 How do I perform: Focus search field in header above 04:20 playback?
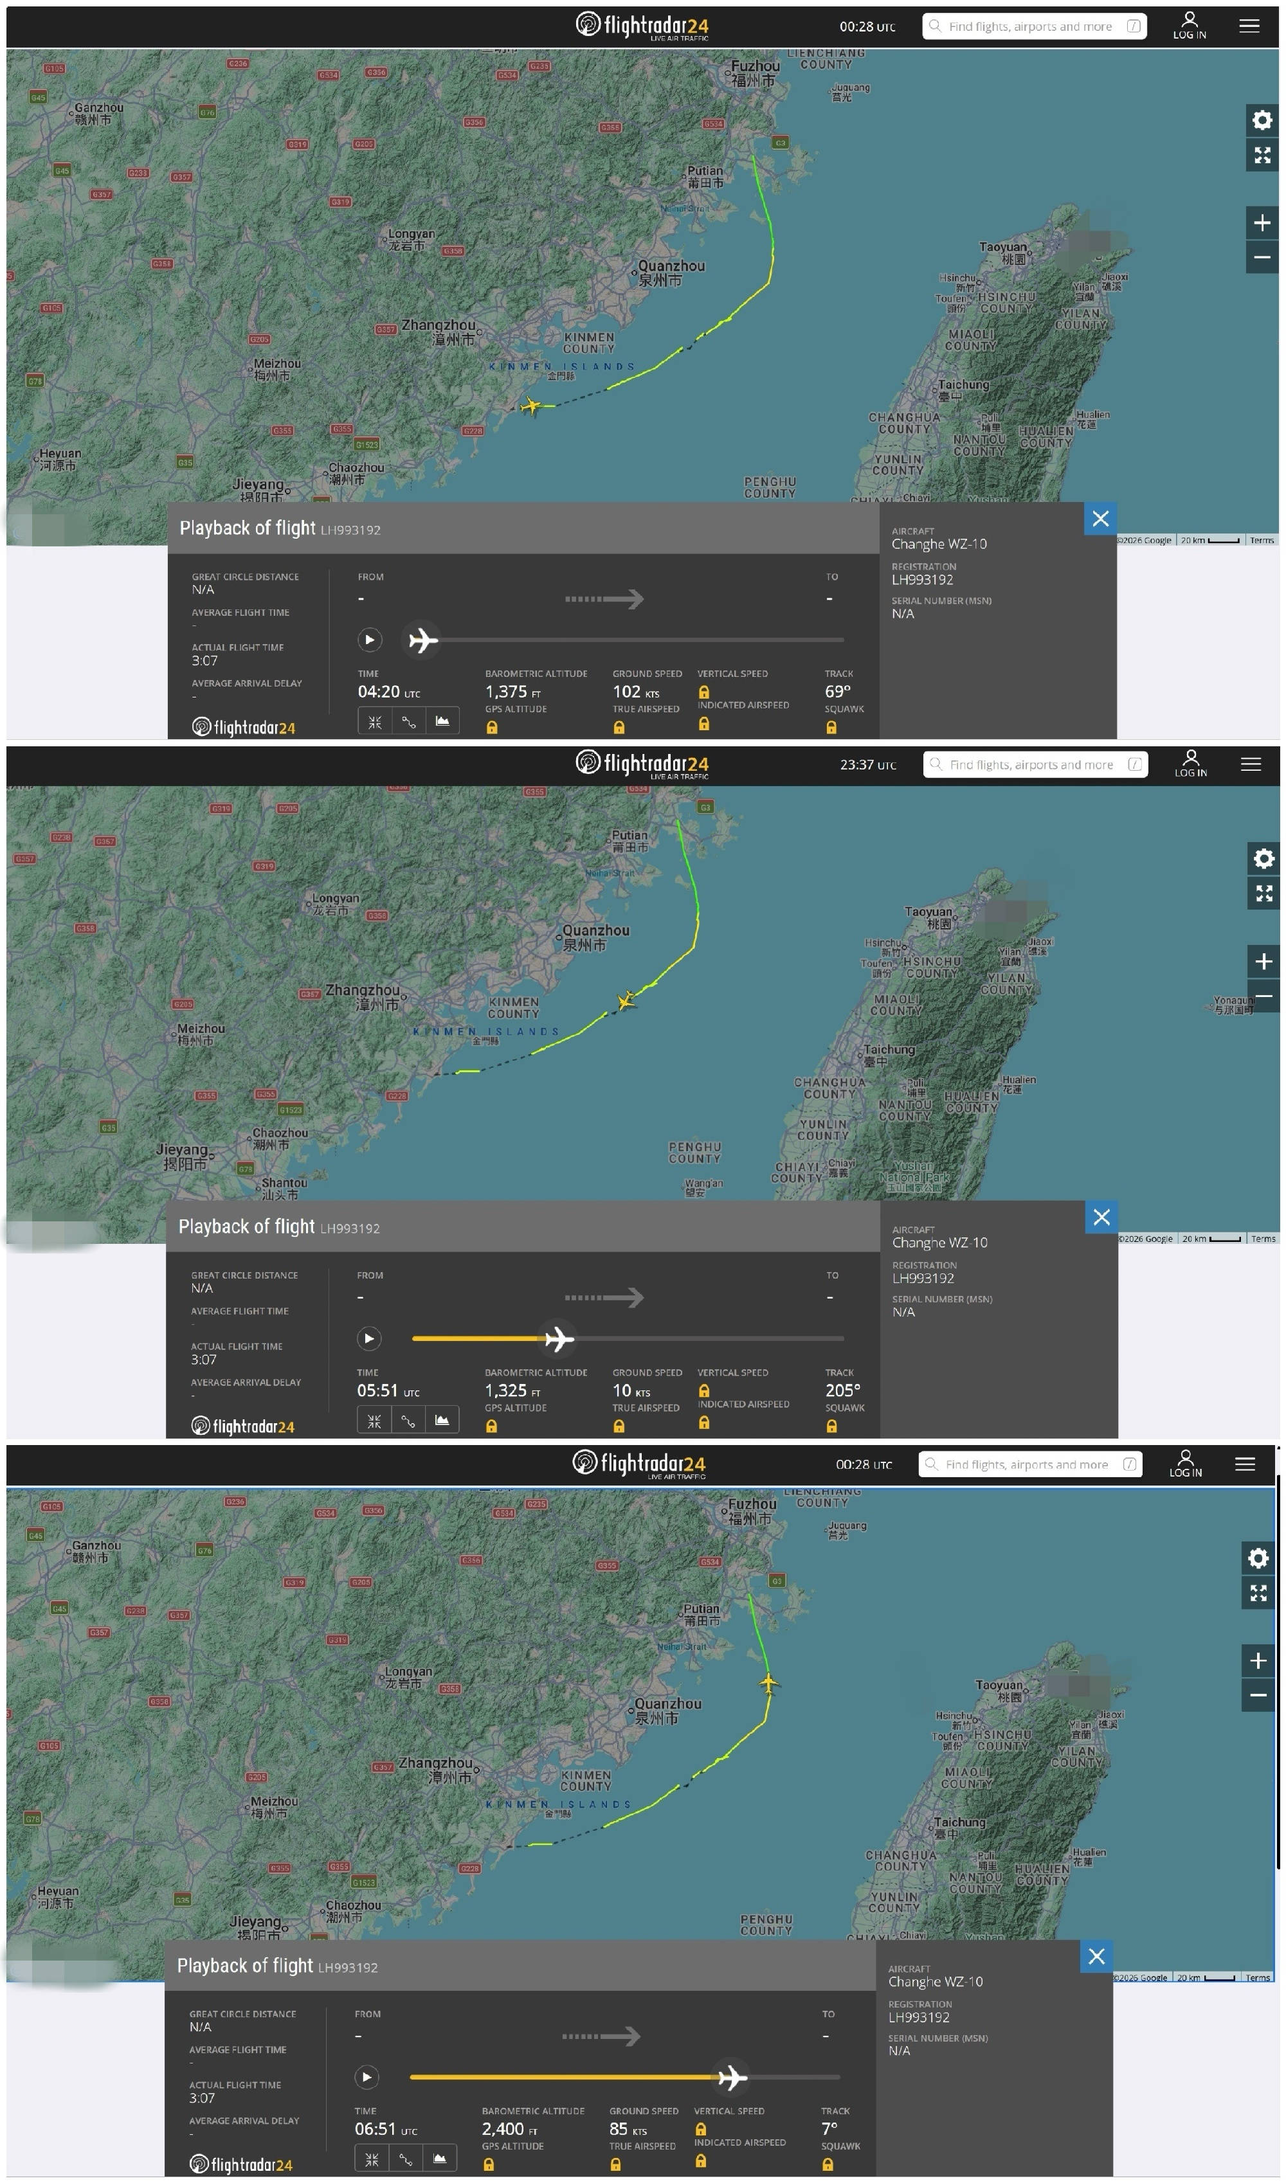tap(1035, 26)
